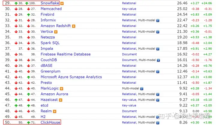Click Document category in Firebase Realtime Database row
This screenshot has width=216, height=125.
tap(129, 54)
